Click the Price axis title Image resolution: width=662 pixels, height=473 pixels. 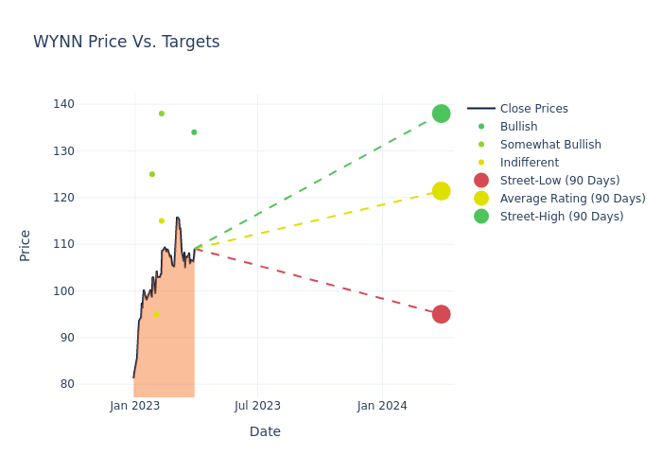coord(26,245)
